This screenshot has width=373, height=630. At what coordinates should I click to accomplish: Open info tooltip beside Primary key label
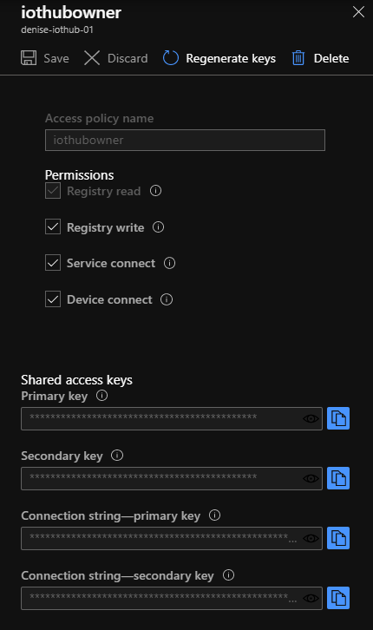tap(102, 396)
